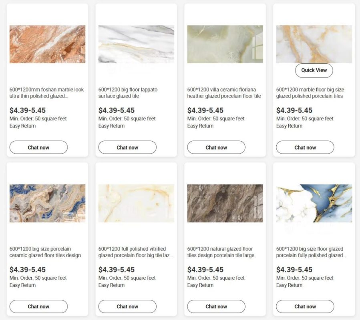Chat now for natural glazed floor tiles
This screenshot has width=360, height=320.
pos(216,306)
